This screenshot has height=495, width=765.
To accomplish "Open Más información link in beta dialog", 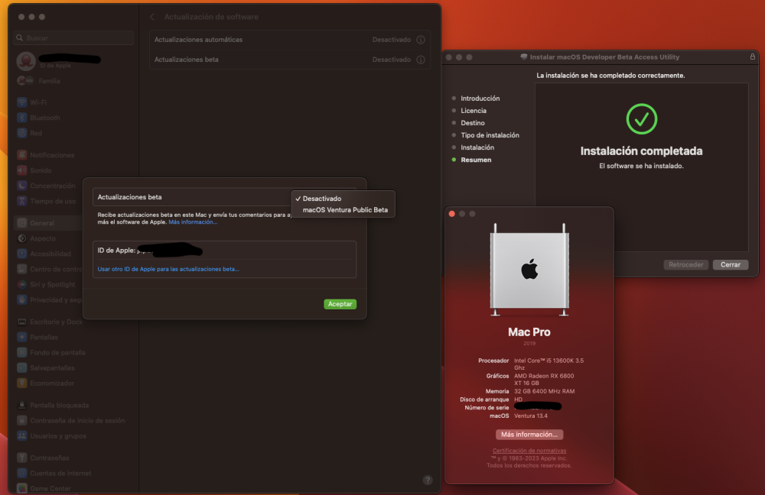I will click(x=193, y=222).
